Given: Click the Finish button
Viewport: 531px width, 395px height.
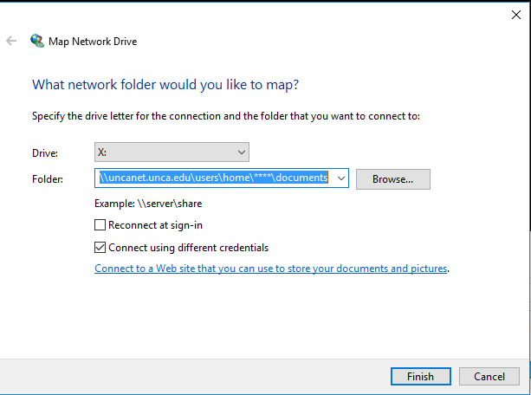Looking at the screenshot, I should click(419, 377).
